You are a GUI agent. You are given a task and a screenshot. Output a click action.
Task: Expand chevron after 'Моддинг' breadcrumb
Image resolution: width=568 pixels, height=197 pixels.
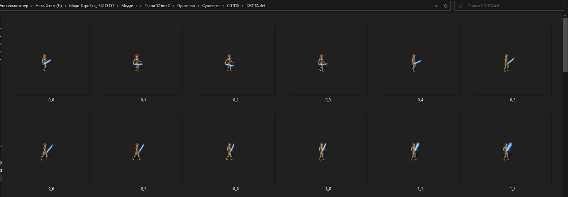click(141, 6)
